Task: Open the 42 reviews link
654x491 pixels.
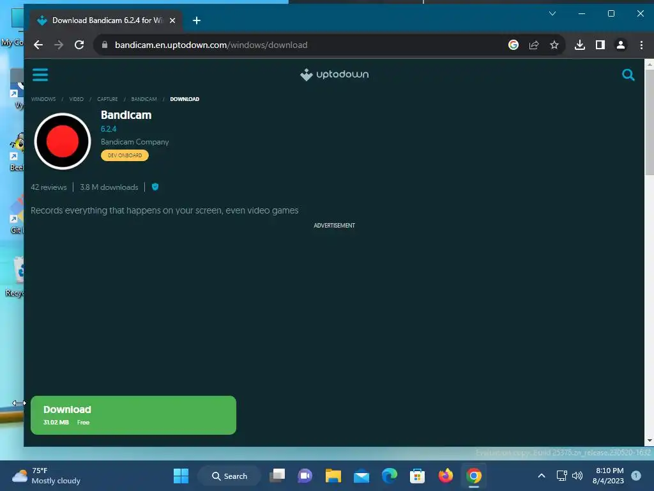Action: click(49, 187)
